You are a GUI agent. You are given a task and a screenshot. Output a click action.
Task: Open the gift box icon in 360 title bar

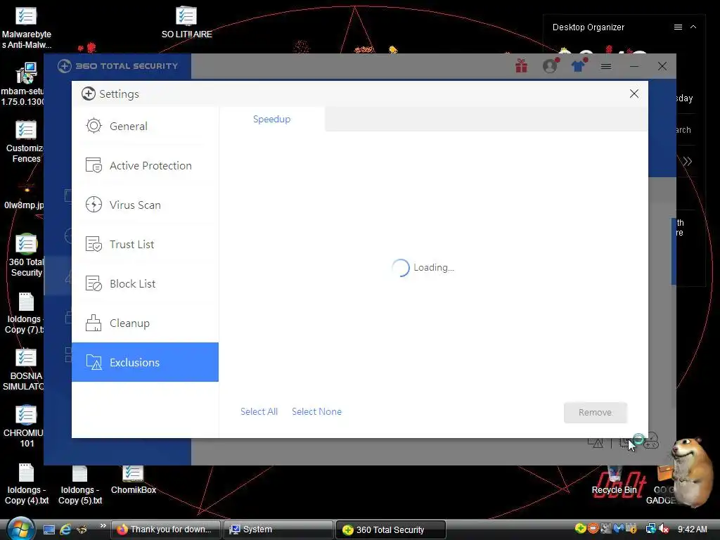tap(521, 66)
